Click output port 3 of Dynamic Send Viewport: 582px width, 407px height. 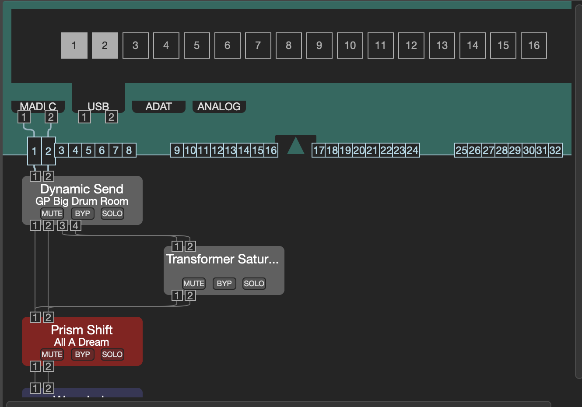pos(63,225)
